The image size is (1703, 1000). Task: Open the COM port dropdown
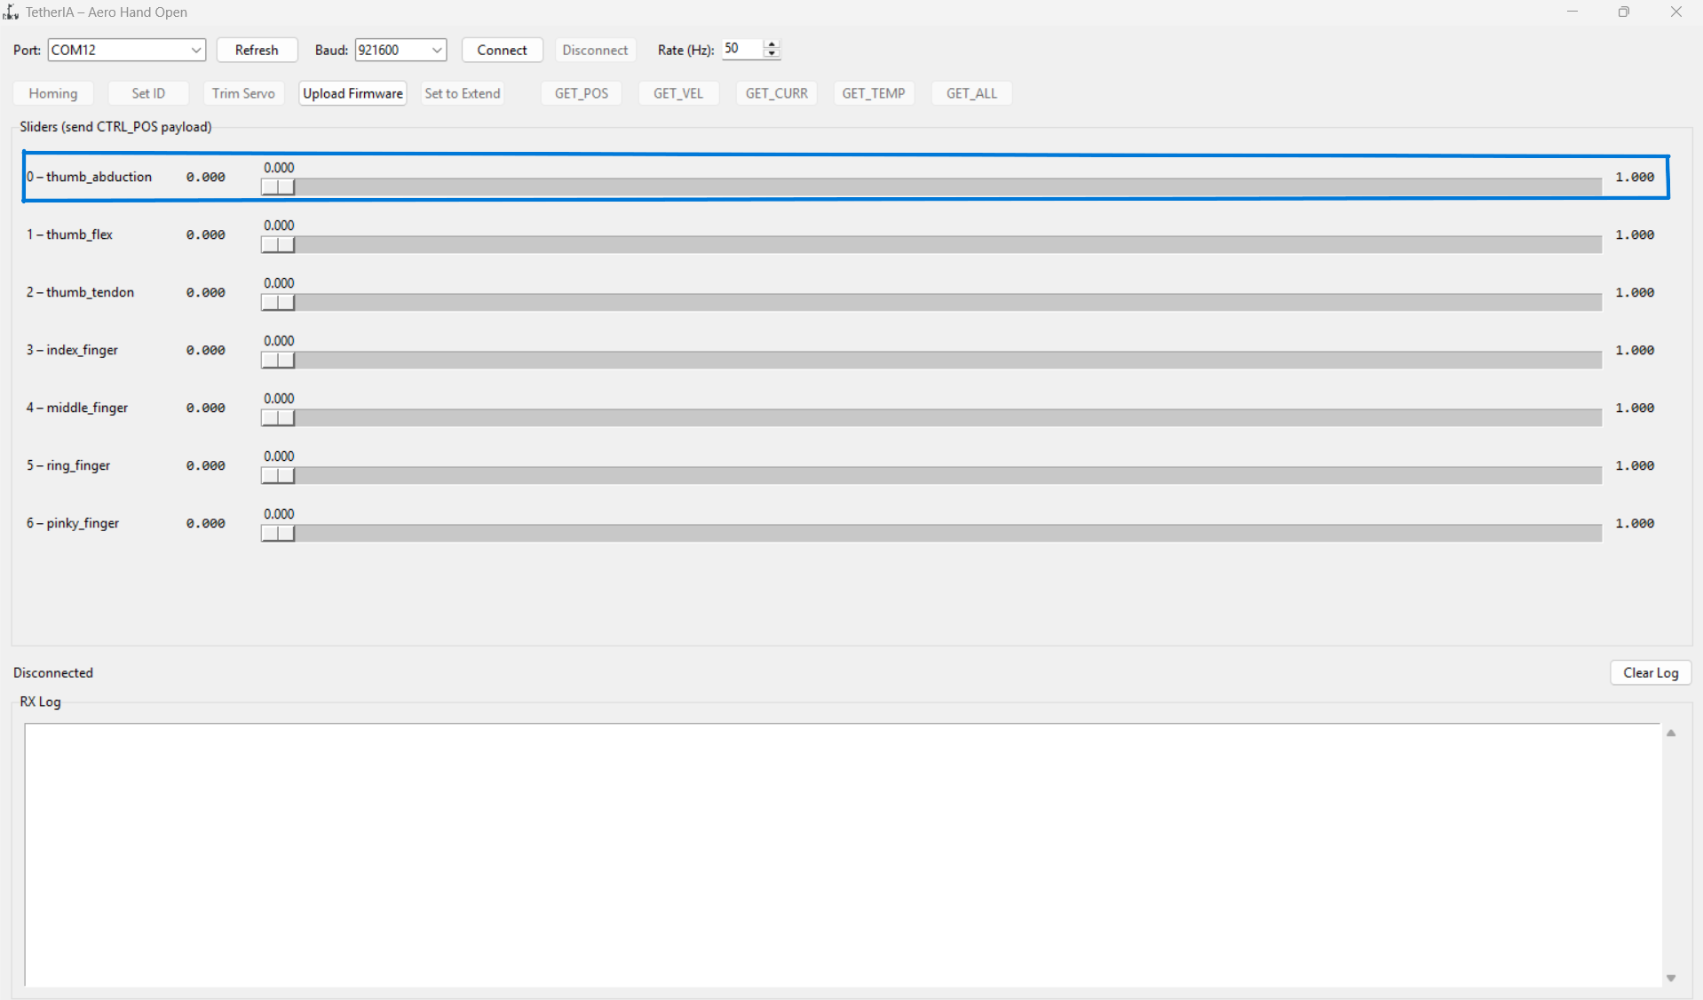195,50
